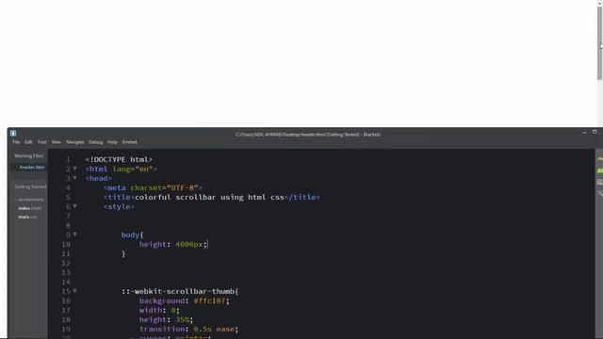Collapse the head tag fold on line 3
The image size is (603, 339).
(x=75, y=178)
